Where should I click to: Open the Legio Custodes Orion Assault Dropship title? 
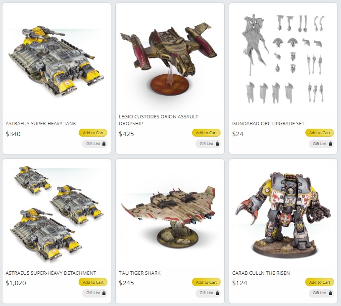click(158, 120)
